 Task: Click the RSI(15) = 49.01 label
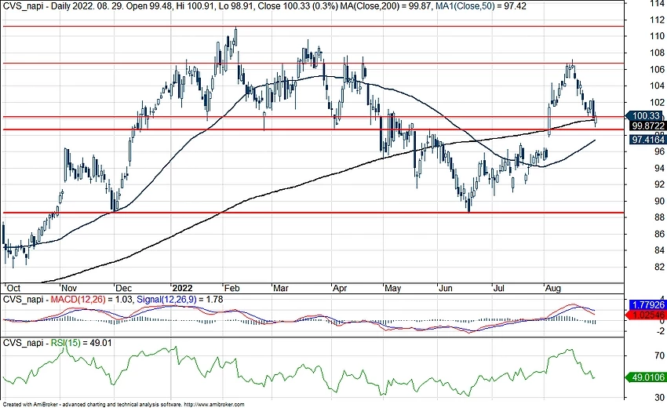coord(82,343)
